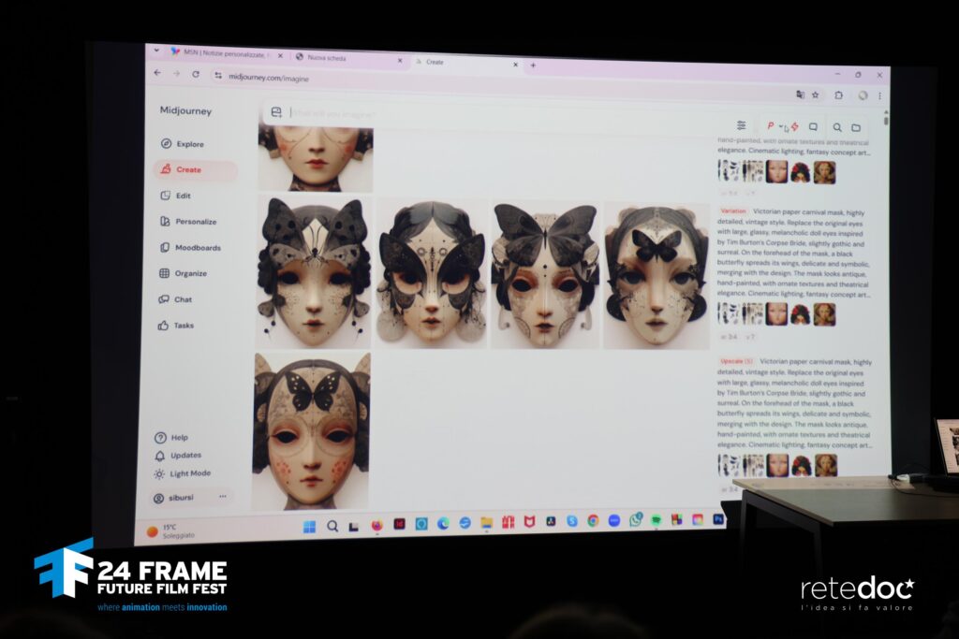Open the Organize page

[x=190, y=273]
